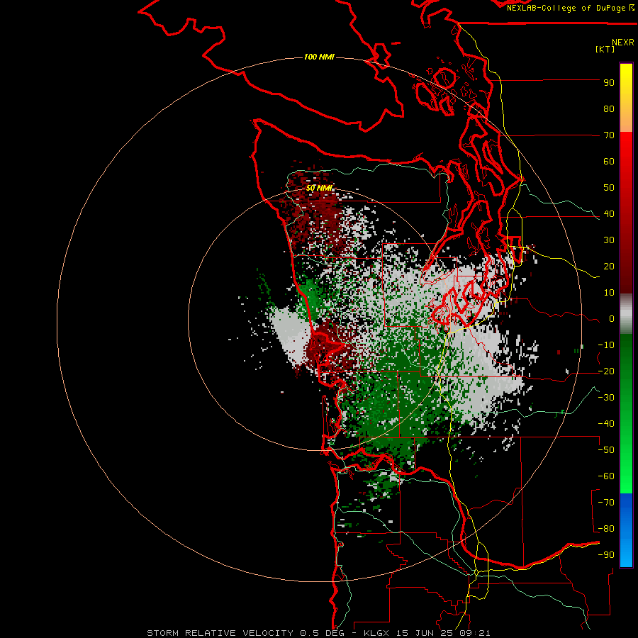The height and width of the screenshot is (638, 638).
Task: Click the 0 value on velocity scale
Action: (612, 319)
